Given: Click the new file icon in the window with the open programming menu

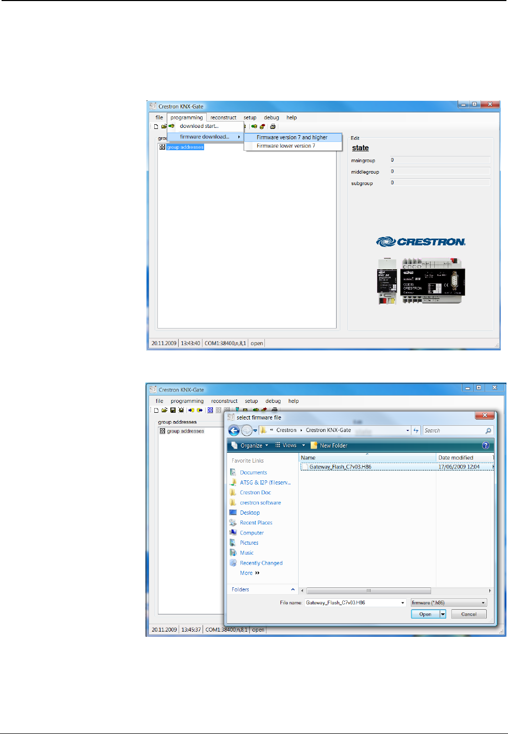Looking at the screenshot, I should pyautogui.click(x=156, y=126).
